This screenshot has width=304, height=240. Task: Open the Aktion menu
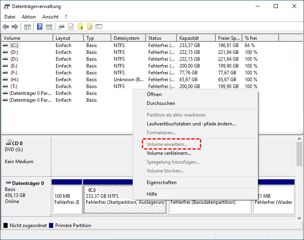29,17
